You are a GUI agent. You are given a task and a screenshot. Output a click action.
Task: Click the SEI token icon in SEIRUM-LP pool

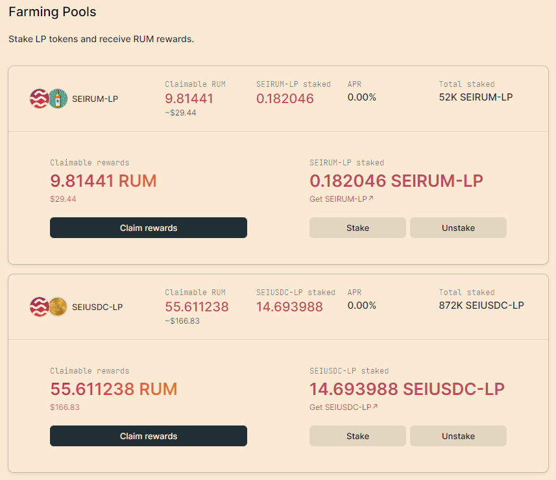coord(38,99)
